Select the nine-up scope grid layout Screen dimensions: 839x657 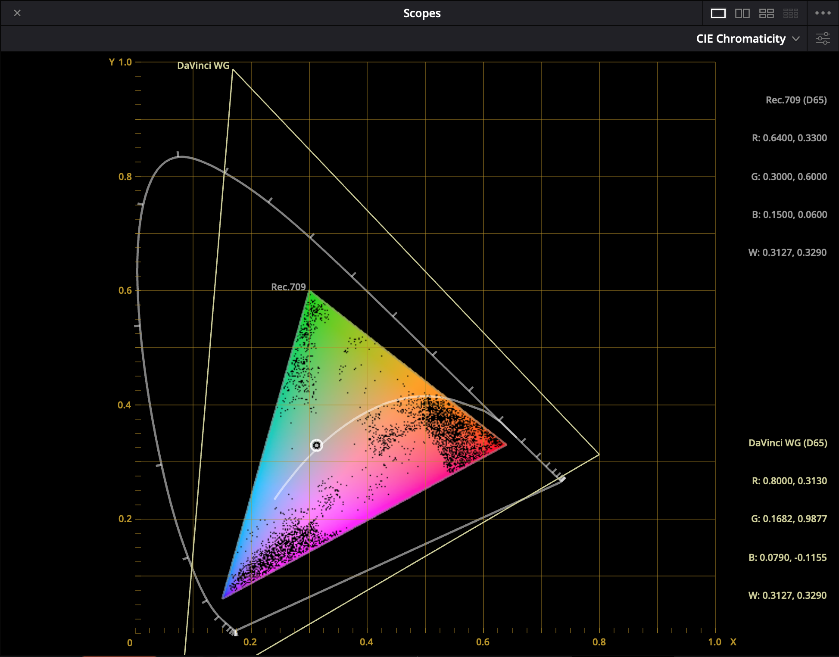click(x=790, y=13)
